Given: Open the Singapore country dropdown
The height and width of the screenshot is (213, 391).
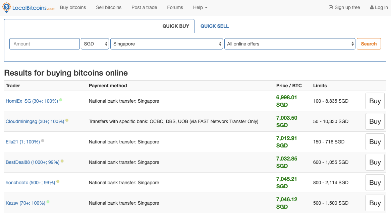Looking at the screenshot, I should coord(167,44).
